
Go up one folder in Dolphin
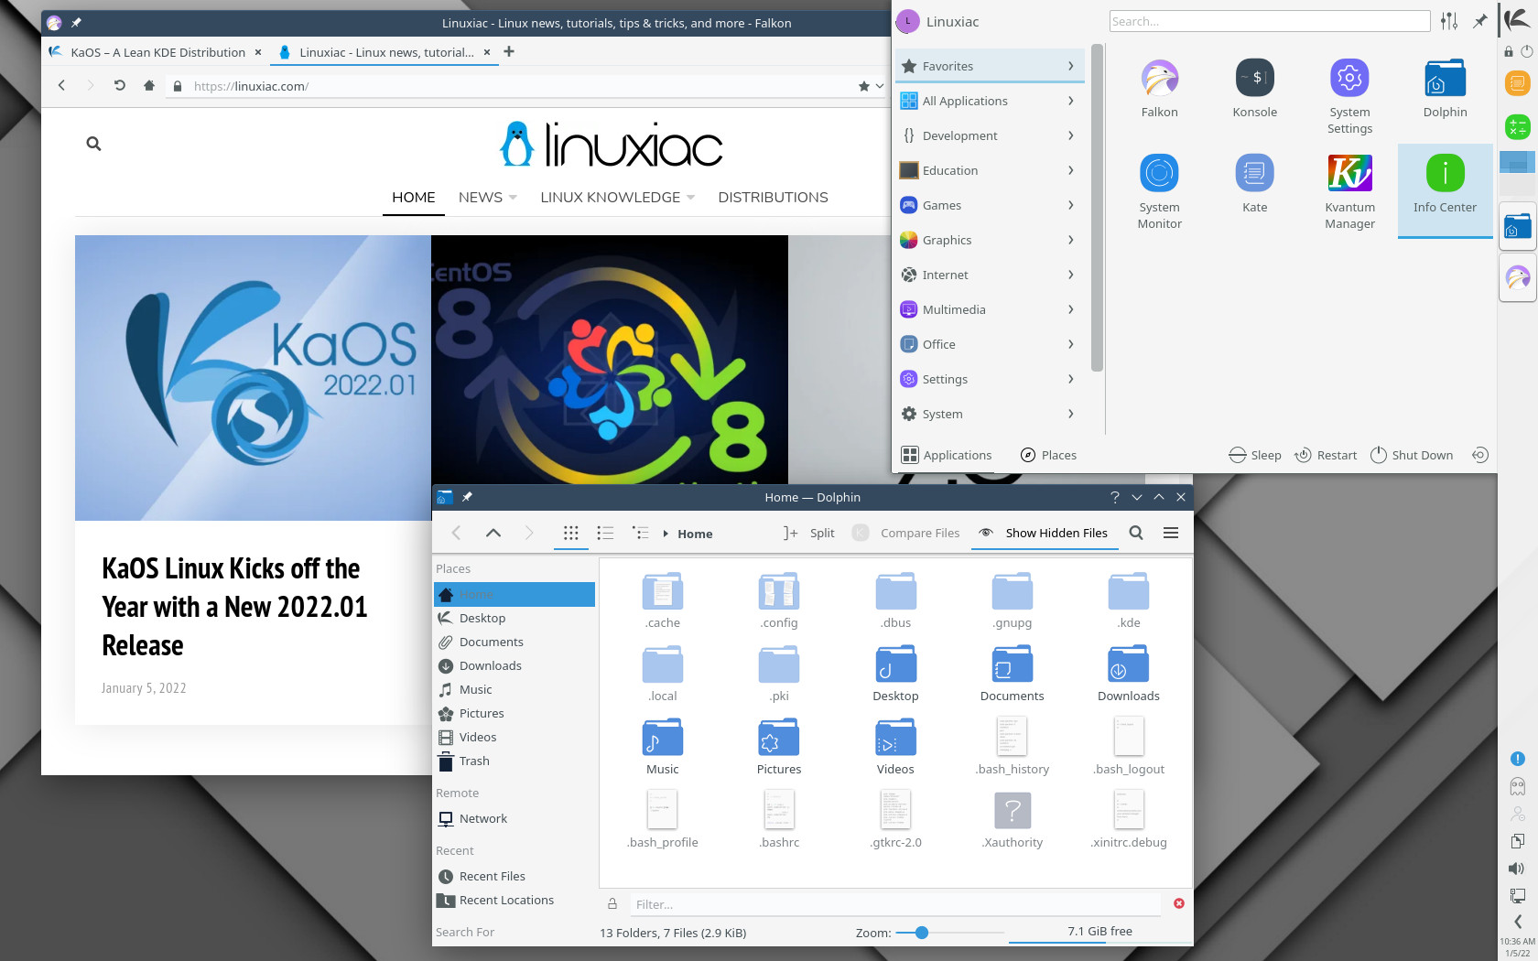pos(493,533)
